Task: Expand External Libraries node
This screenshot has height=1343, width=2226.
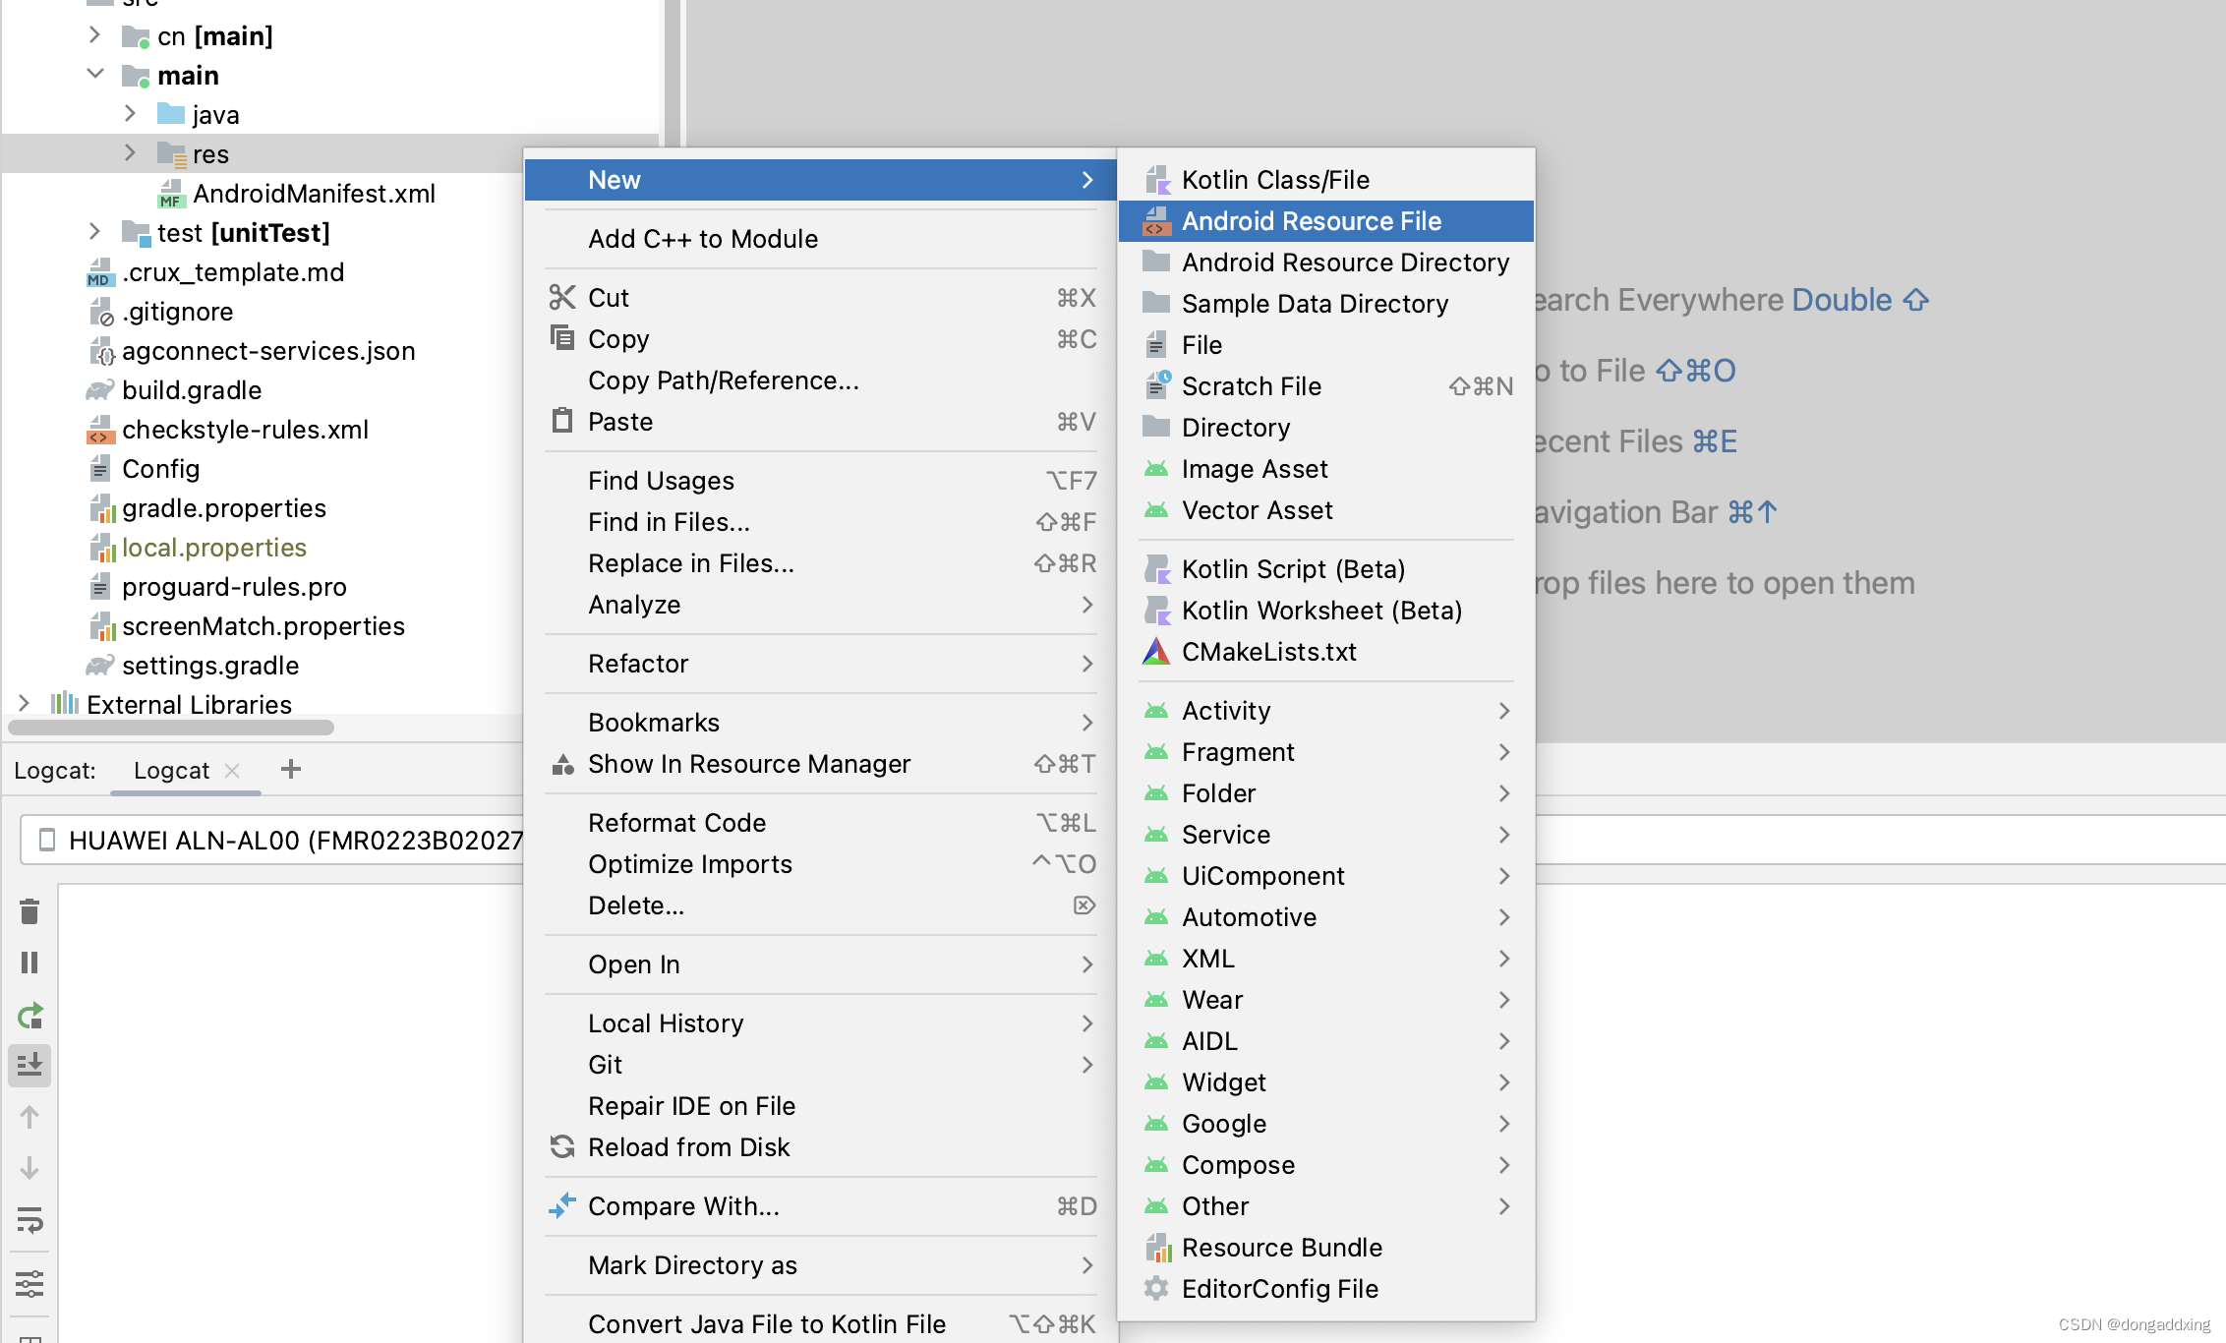Action: click(x=25, y=704)
